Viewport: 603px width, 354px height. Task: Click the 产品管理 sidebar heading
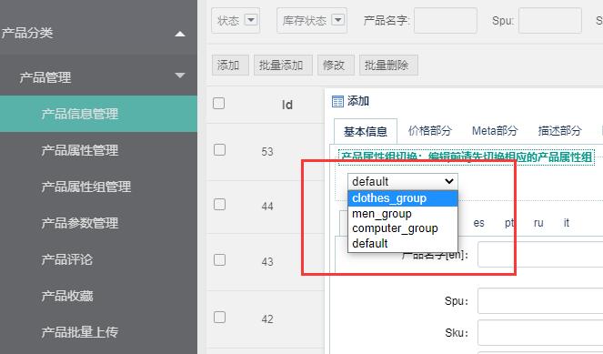[x=45, y=77]
